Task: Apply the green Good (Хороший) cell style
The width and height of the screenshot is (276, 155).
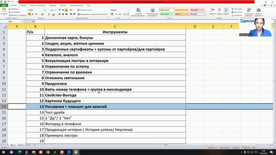Action: click(167, 14)
